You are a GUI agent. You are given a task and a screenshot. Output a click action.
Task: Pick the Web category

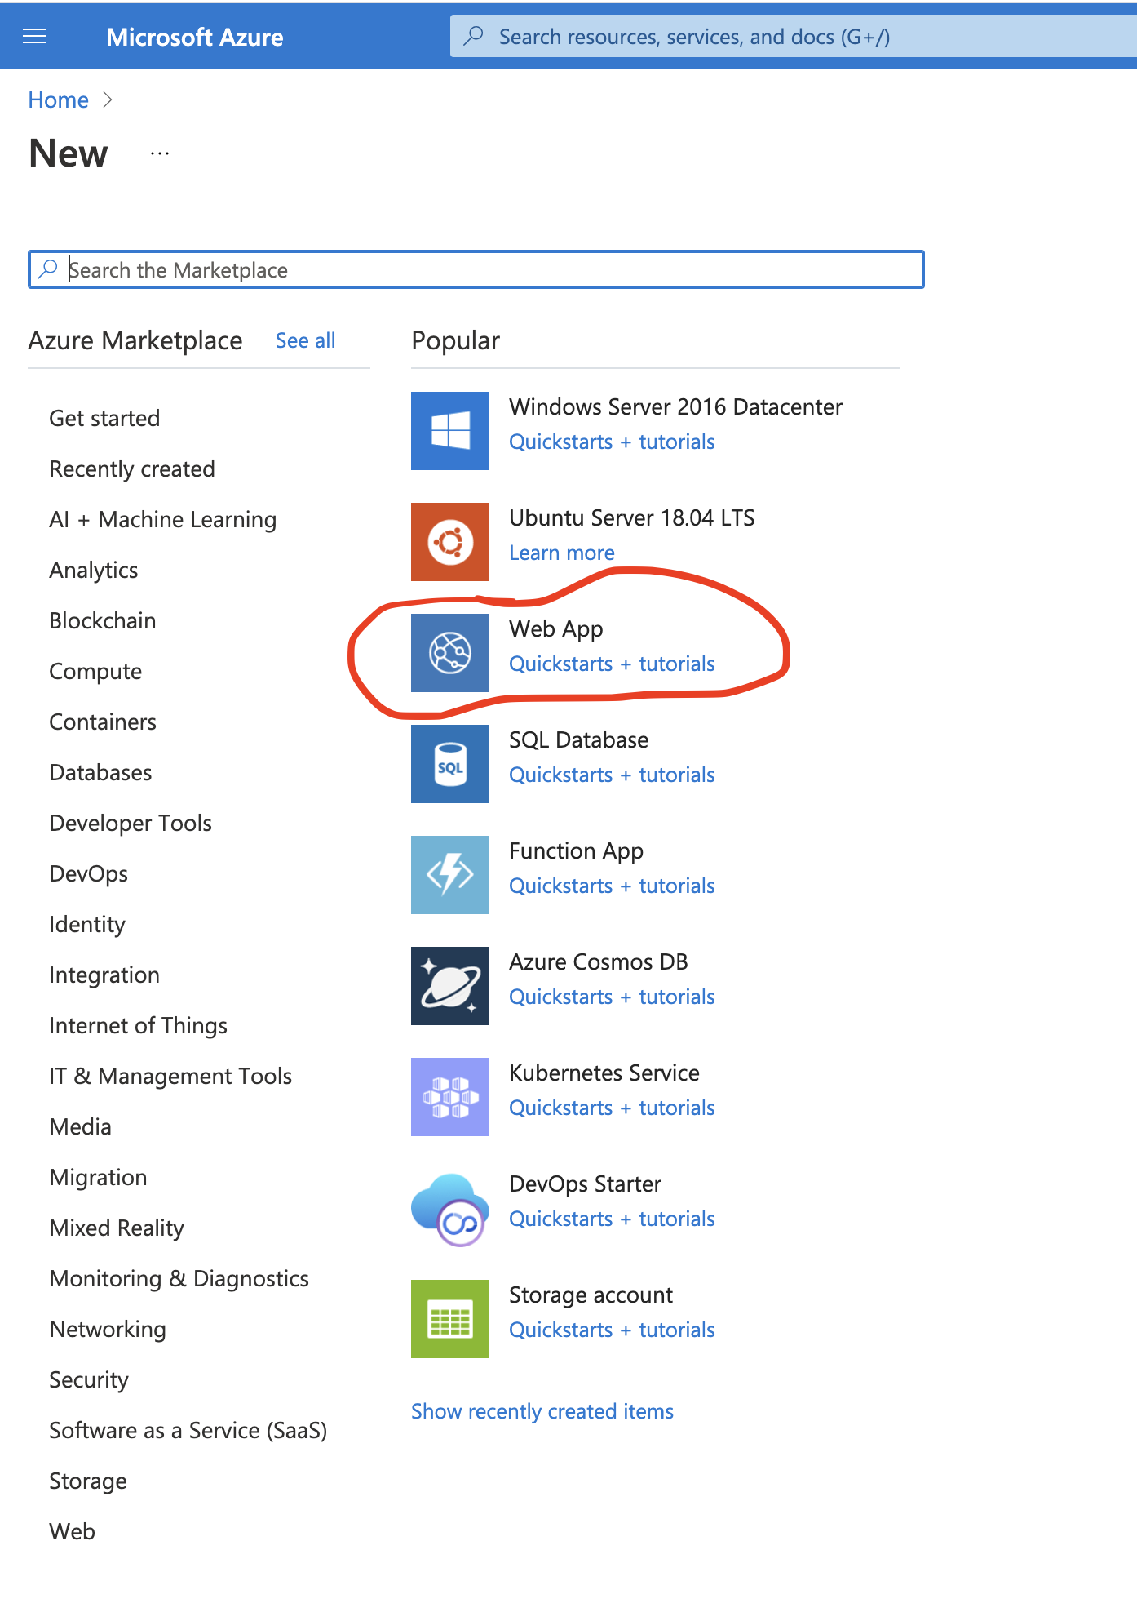(73, 1531)
